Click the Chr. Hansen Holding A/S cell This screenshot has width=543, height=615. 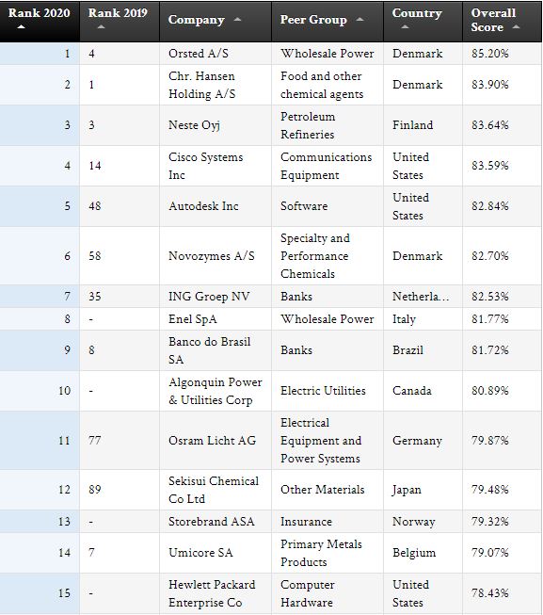(x=216, y=85)
